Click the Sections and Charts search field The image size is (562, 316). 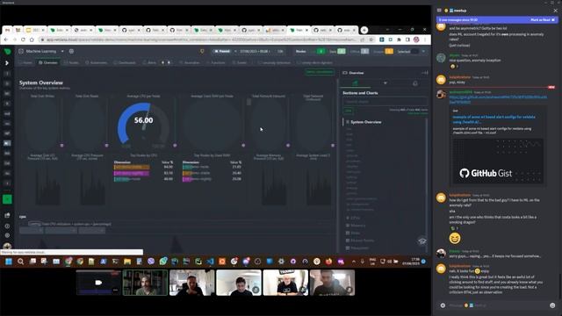385,102
